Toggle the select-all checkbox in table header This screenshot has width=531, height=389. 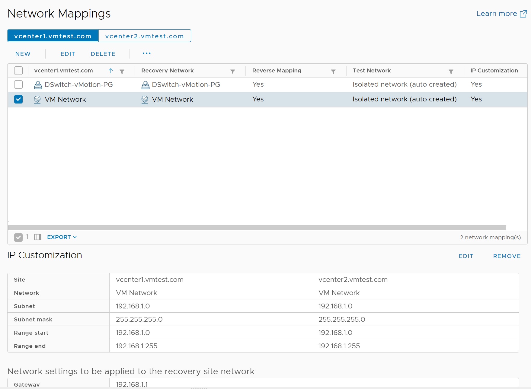pos(18,71)
